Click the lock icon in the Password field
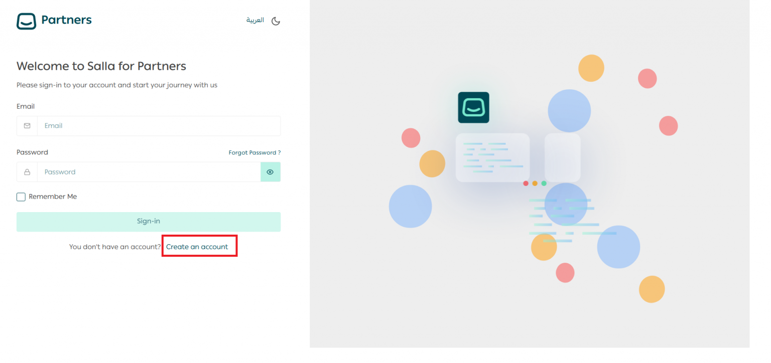Image resolution: width=771 pixels, height=363 pixels. pos(27,172)
